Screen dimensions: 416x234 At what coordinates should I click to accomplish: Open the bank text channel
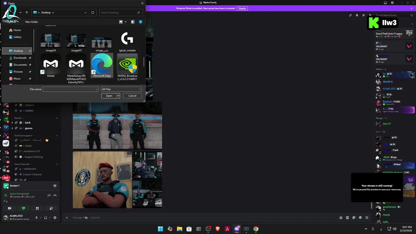pyautogui.click(x=28, y=123)
